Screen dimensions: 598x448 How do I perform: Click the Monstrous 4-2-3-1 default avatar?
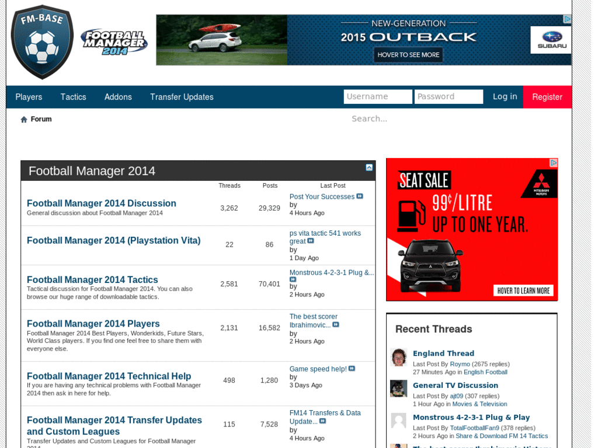tap(399, 421)
